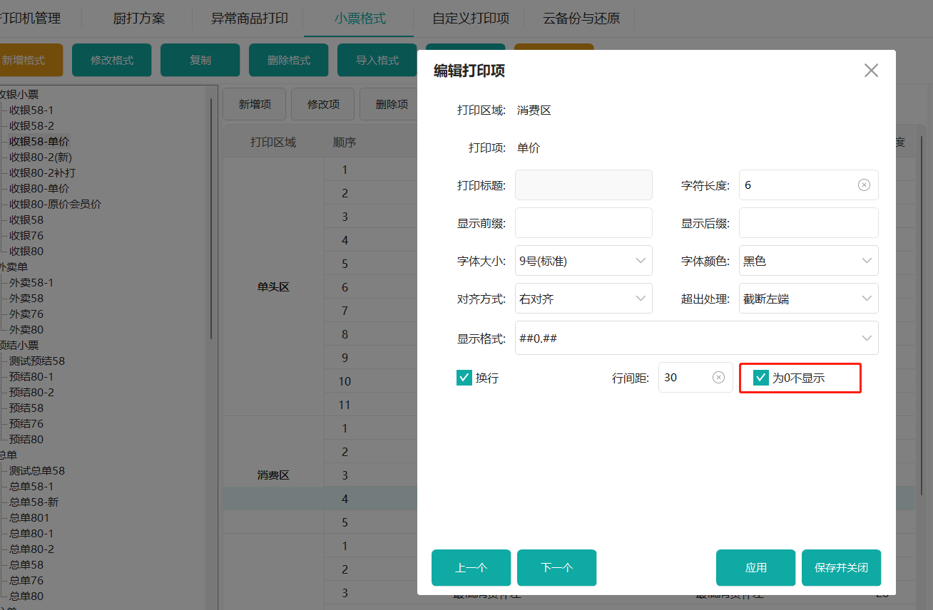Click 保存并关闭 button
Image resolution: width=933 pixels, height=610 pixels.
tap(841, 568)
